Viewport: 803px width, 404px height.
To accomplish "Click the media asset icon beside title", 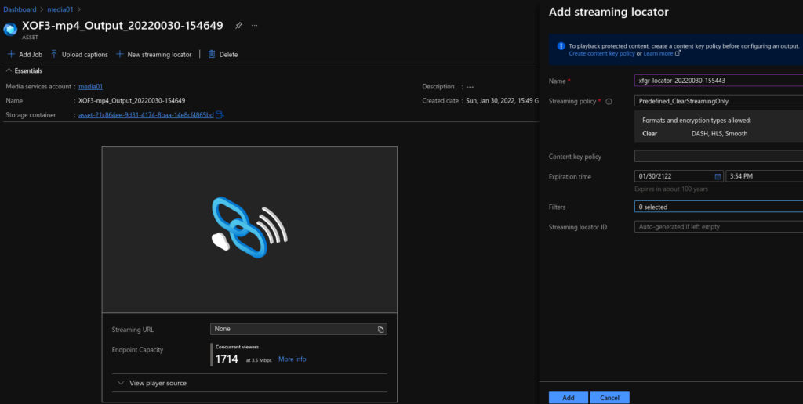I will [x=10, y=29].
